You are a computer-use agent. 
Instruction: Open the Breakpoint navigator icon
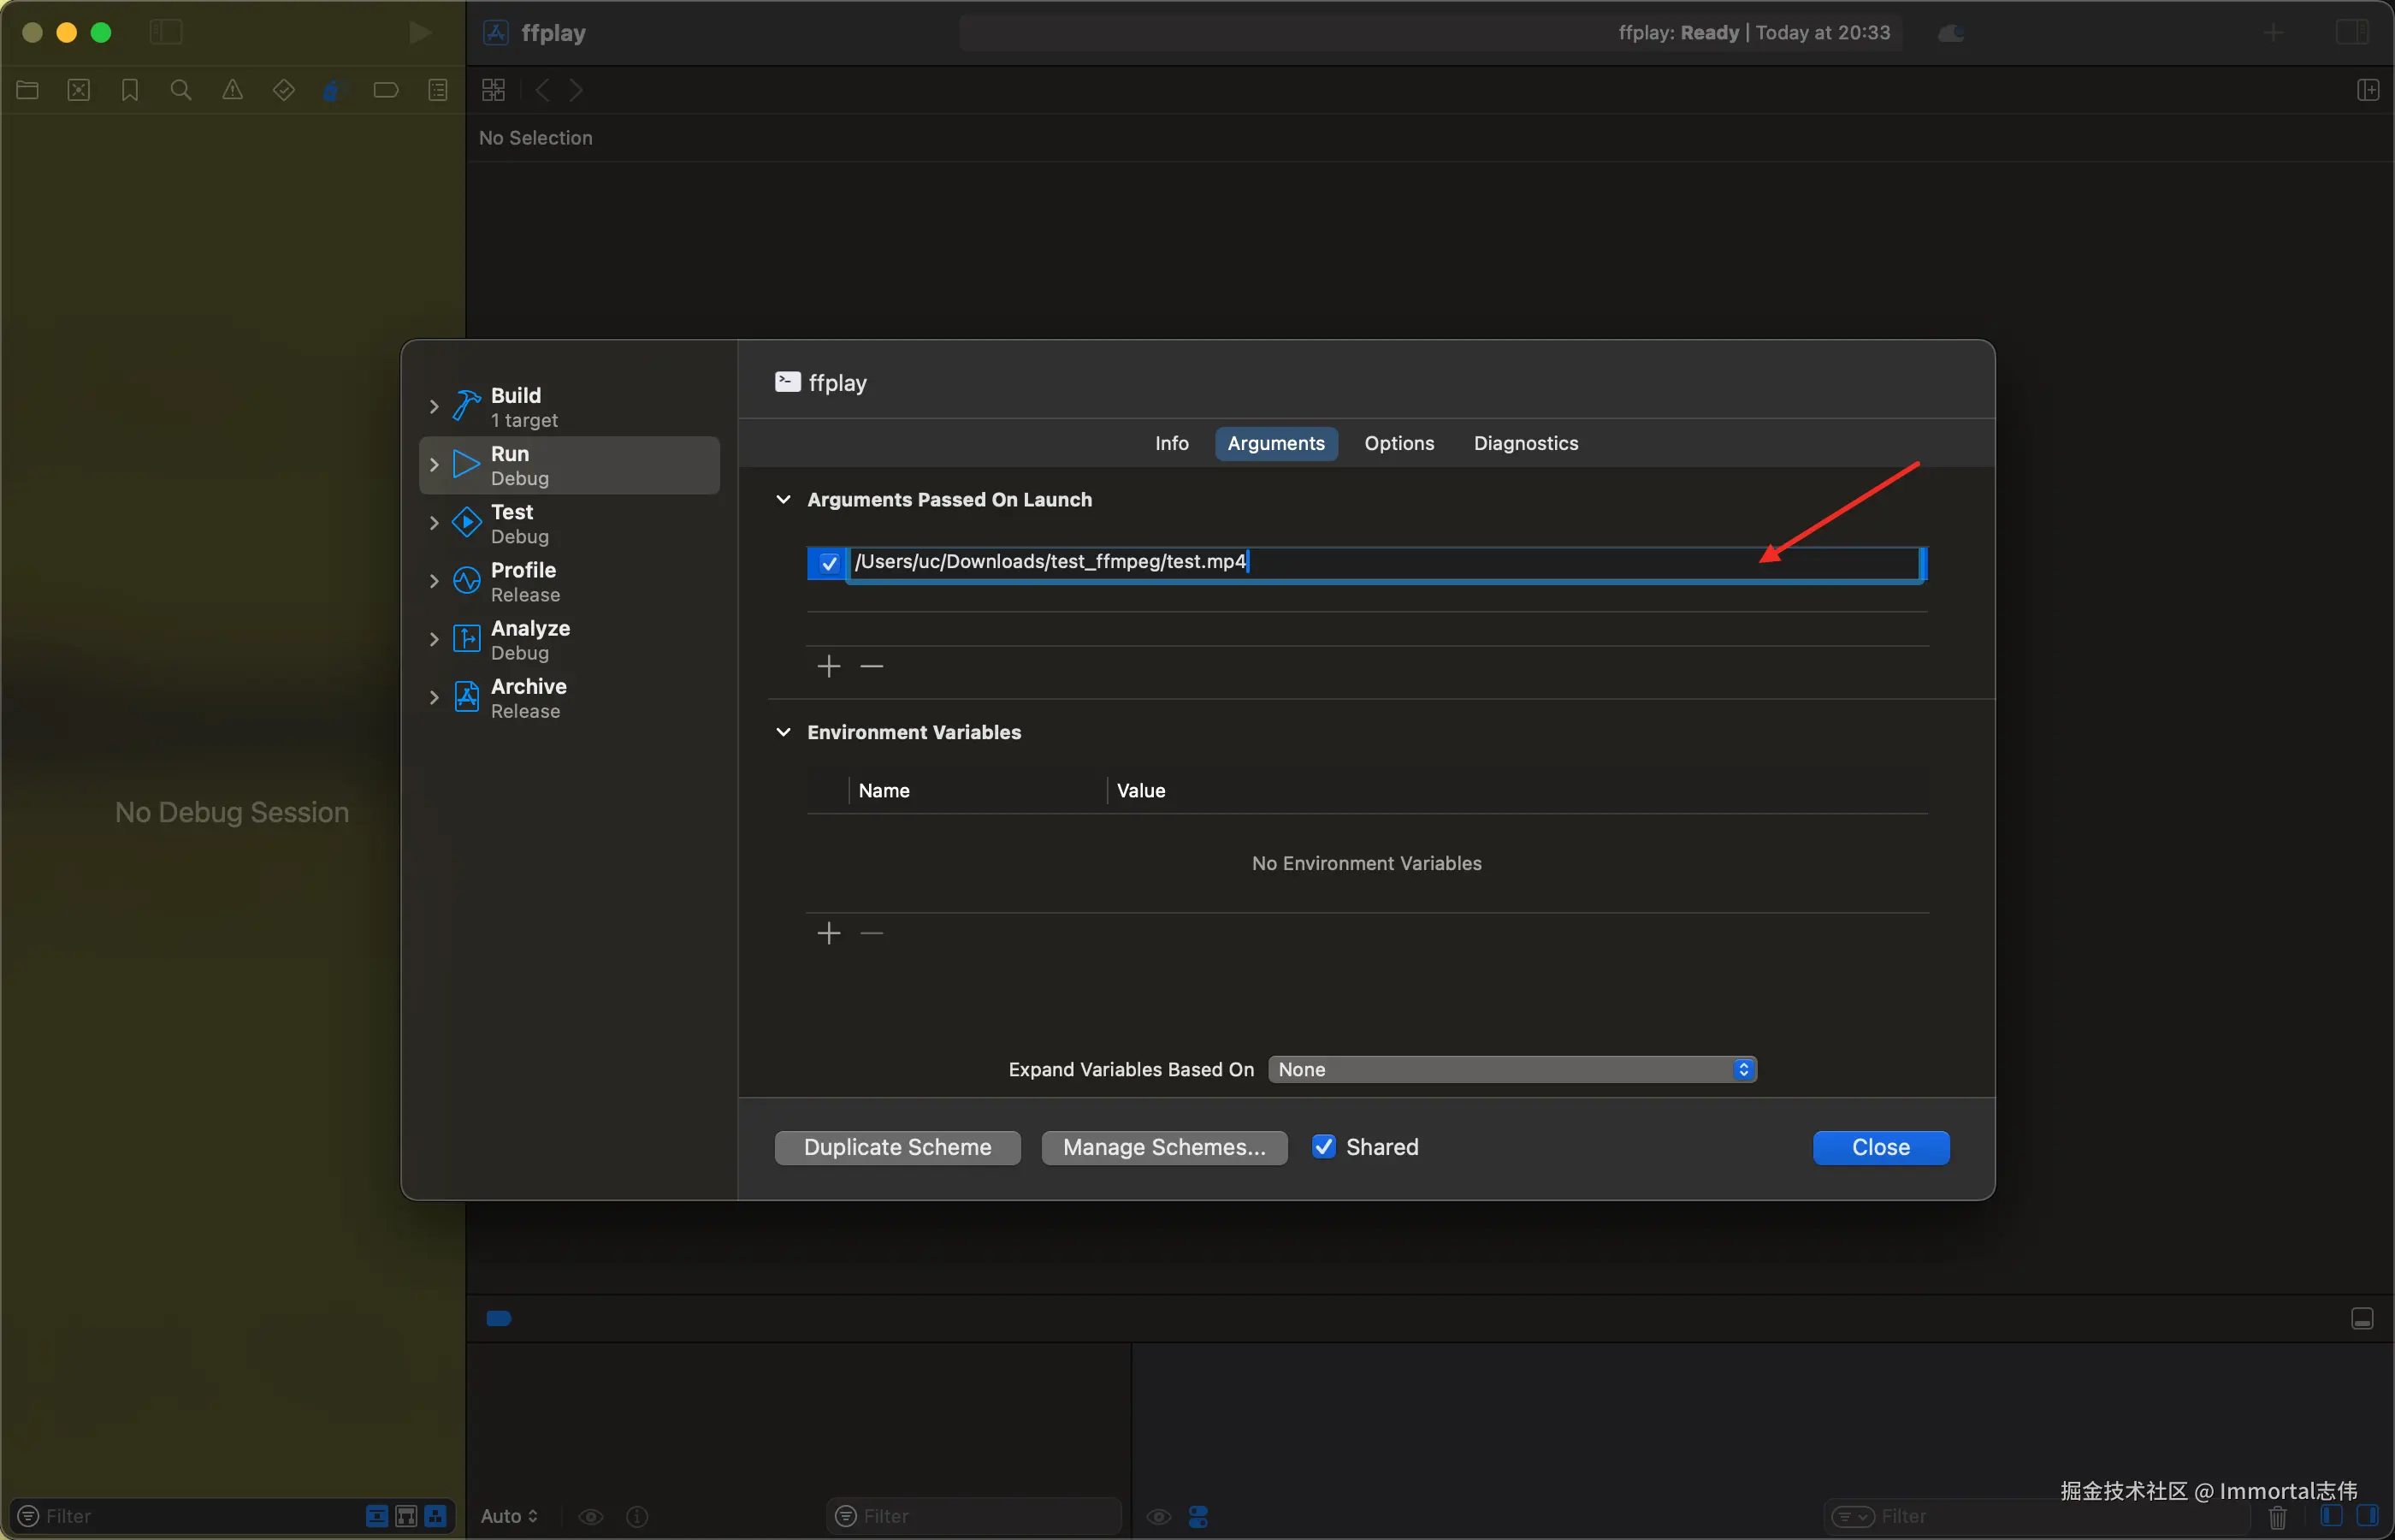[x=386, y=90]
